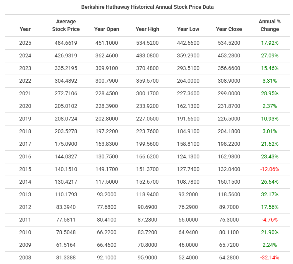Click the Average Stock Price column header
This screenshot has height=264, width=293.
66,25
